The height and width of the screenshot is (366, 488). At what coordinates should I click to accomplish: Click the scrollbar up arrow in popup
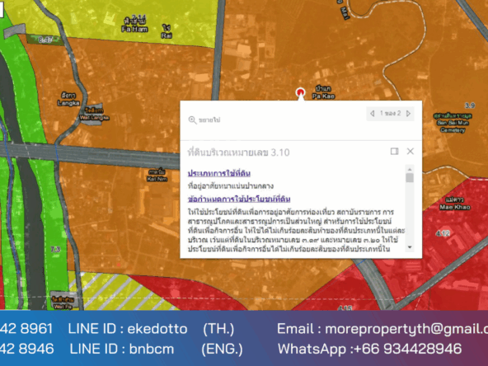click(x=410, y=169)
